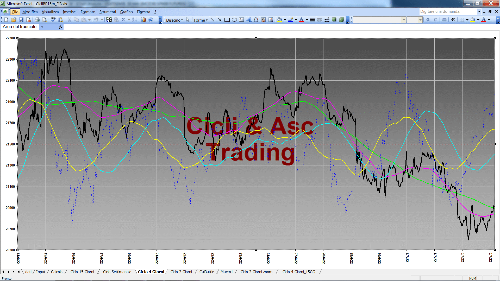500x281 pixels.
Task: Go to the last sheet tab arrow
Action: (x=18, y=272)
